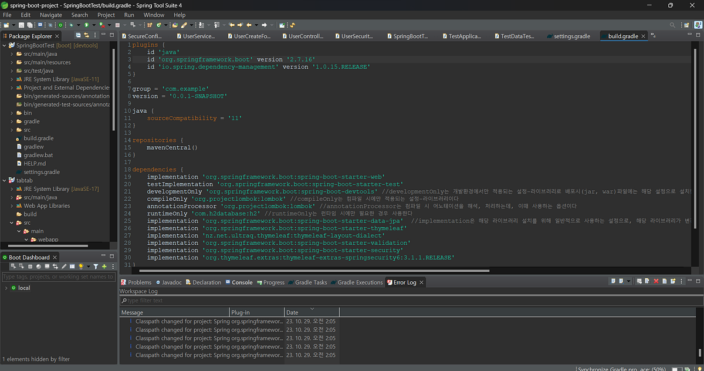Export the Error Log using the export icon
The image size is (704, 371).
(673, 281)
